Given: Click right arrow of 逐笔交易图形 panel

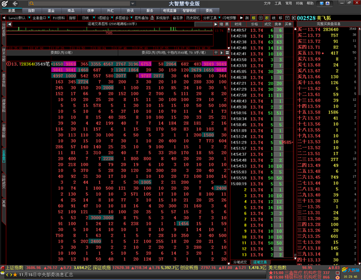Looking at the screenshot, I should pyautogui.click(x=216, y=24).
